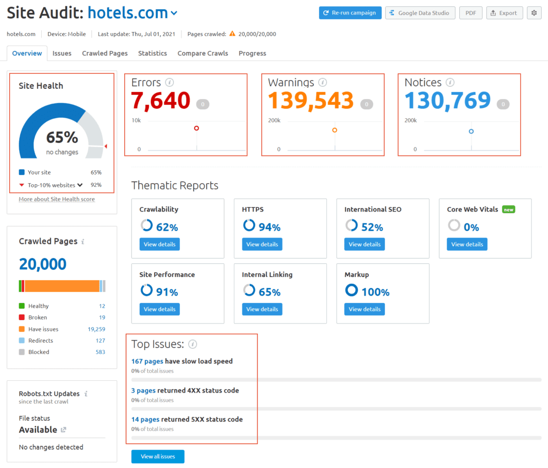
Task: Click the Export button
Action: [x=504, y=13]
